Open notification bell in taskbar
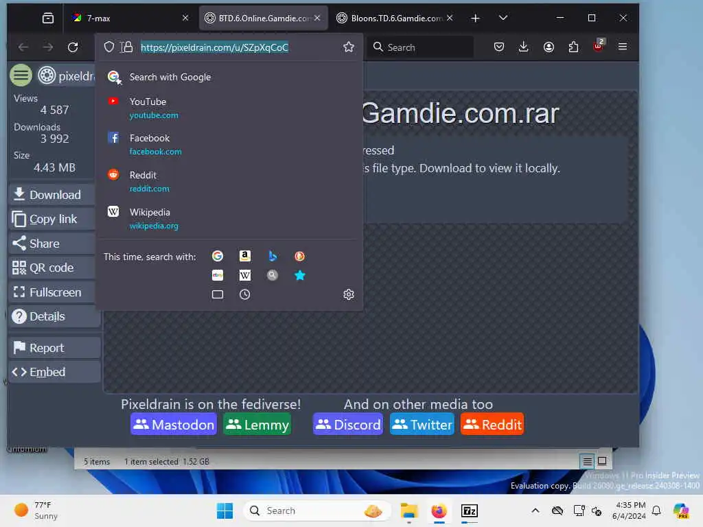This screenshot has width=703, height=527. pyautogui.click(x=656, y=511)
